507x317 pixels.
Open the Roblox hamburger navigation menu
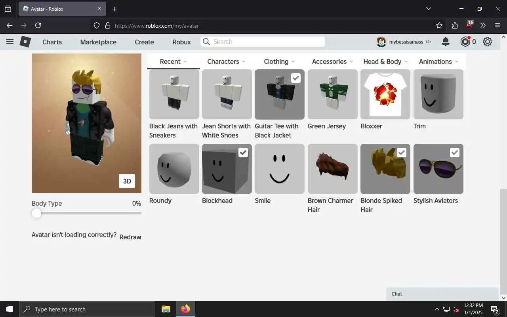[x=10, y=42]
